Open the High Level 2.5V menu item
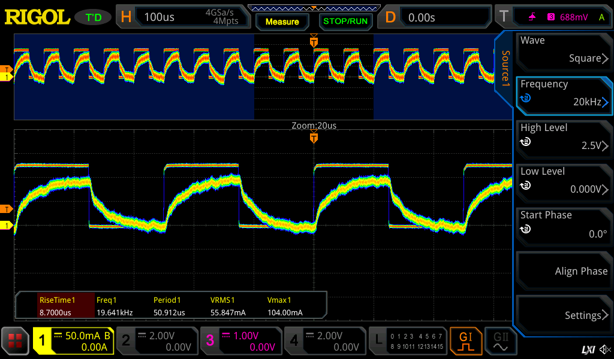The image size is (614, 359). (x=564, y=138)
